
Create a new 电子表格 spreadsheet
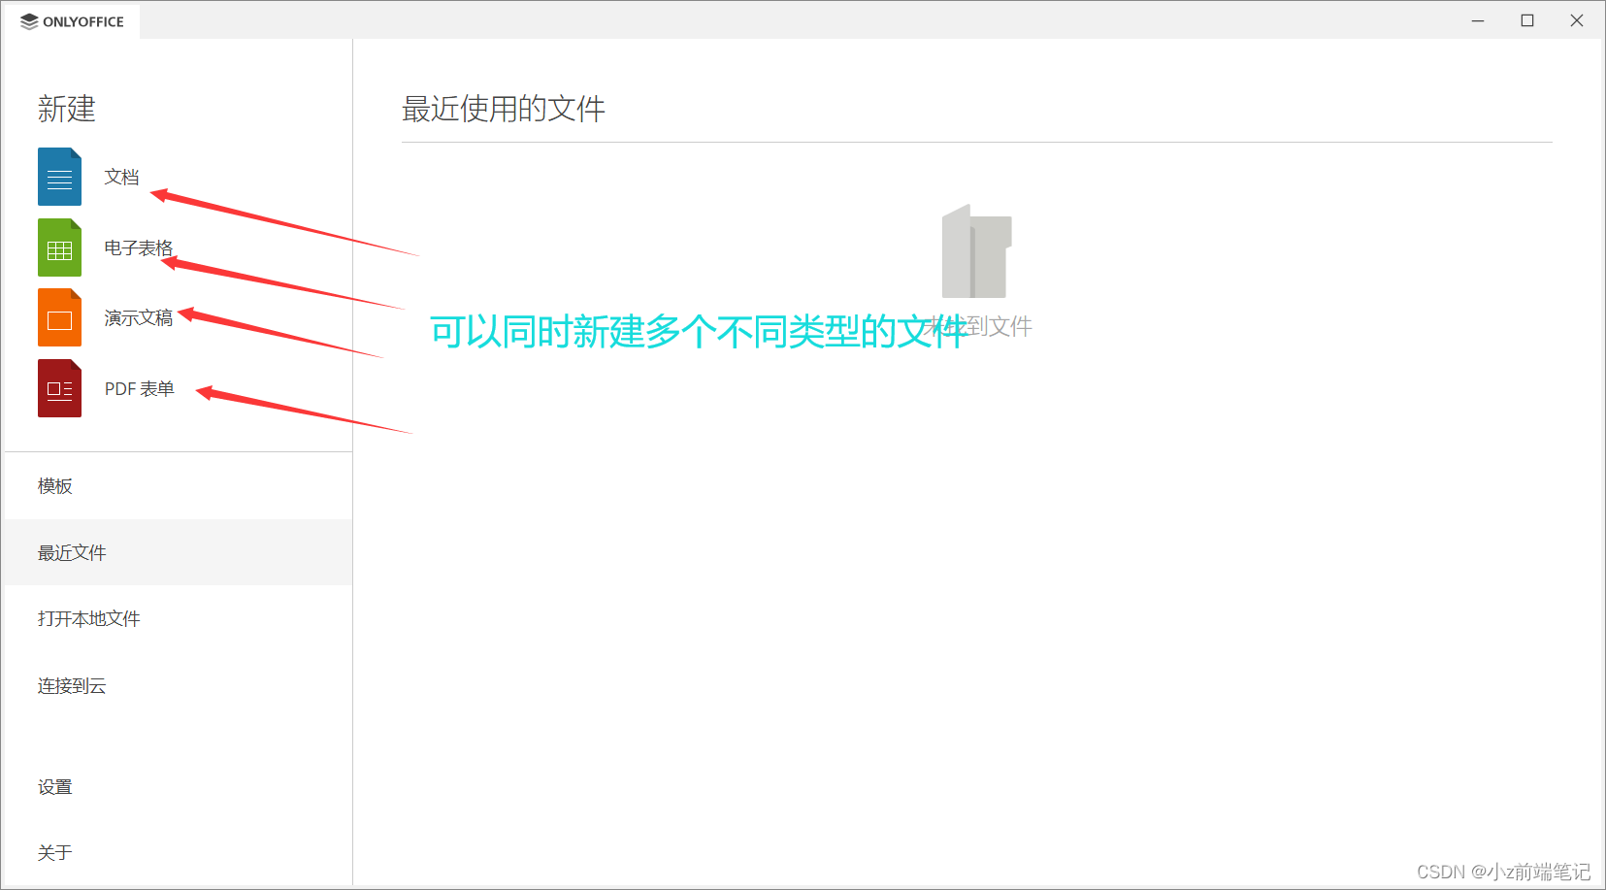coord(139,247)
